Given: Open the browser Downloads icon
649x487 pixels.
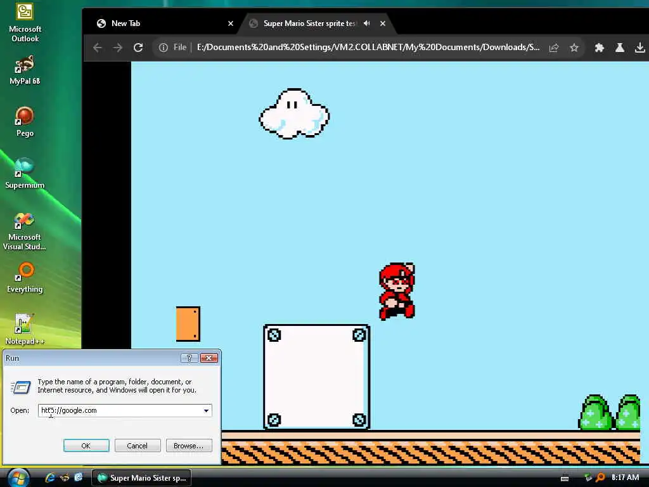Looking at the screenshot, I should click(x=640, y=48).
